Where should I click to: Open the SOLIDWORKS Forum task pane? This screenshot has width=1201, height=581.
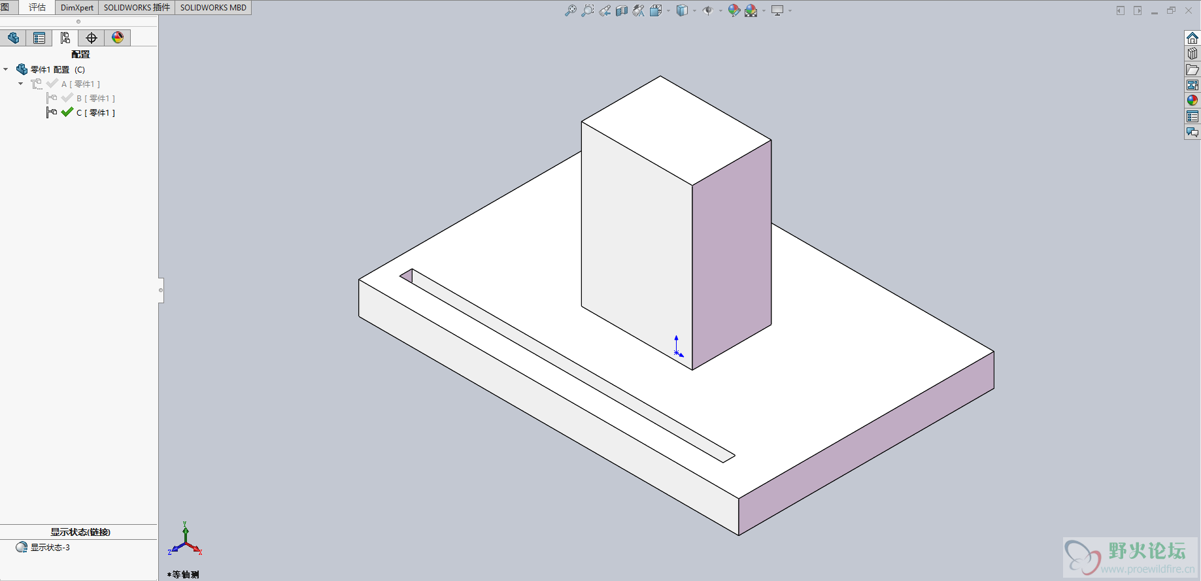[1193, 132]
